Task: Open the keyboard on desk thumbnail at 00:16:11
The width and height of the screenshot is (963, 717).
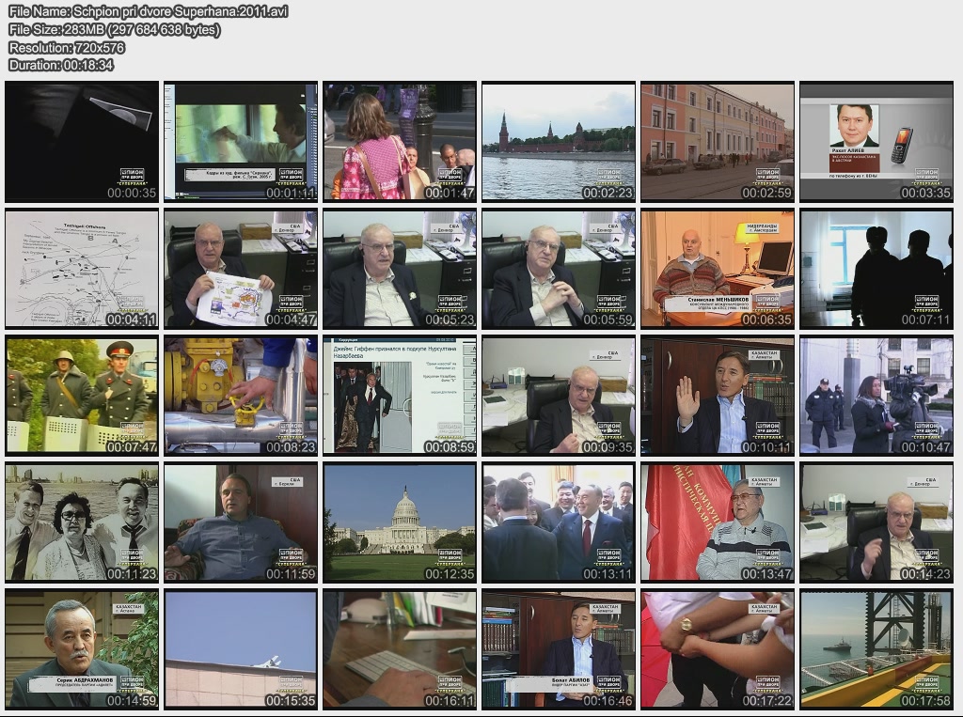Action: pos(400,648)
